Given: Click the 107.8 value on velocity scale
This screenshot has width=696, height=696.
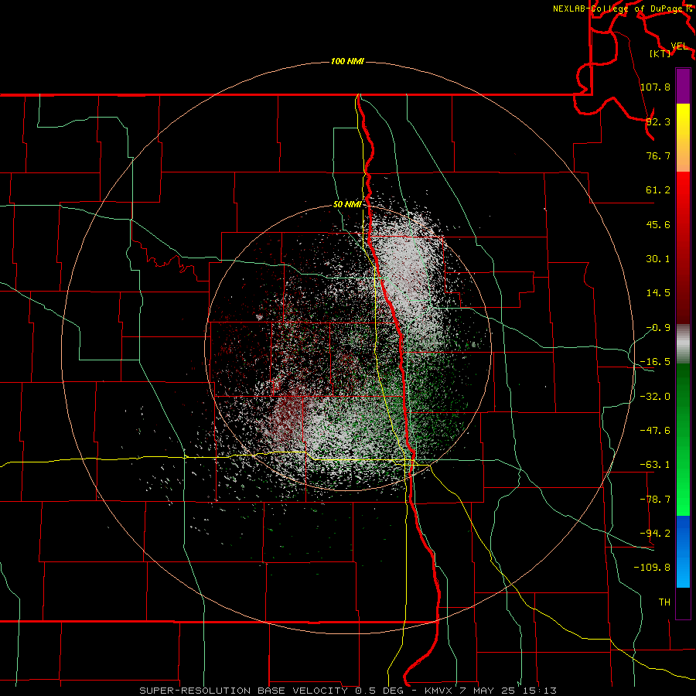Looking at the screenshot, I should point(655,87).
